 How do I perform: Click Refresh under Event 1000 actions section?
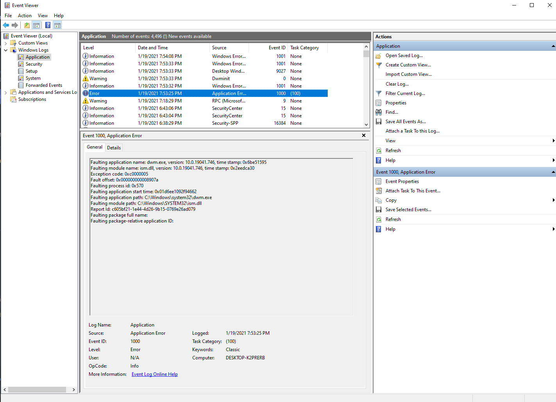coord(393,219)
